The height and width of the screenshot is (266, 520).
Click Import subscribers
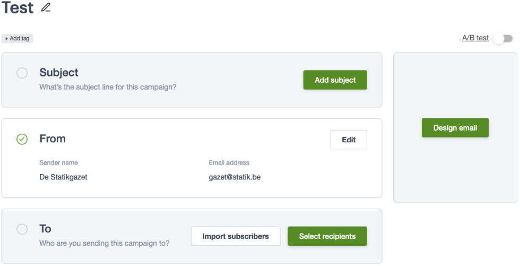click(236, 236)
